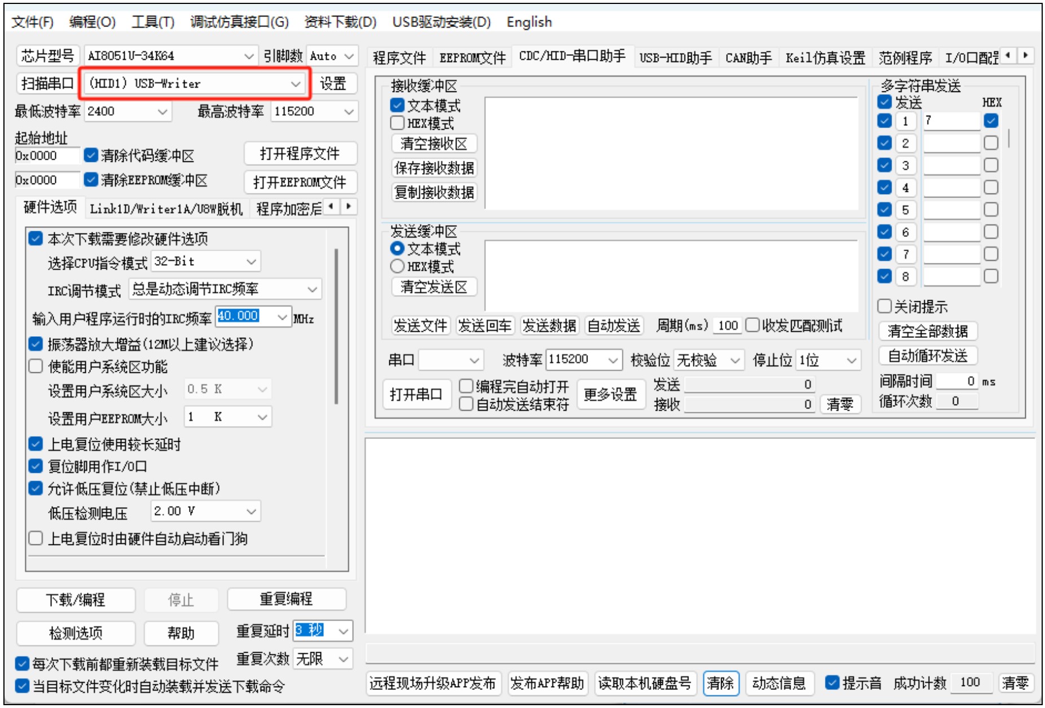Enable 编程完自动打开 checkbox

pyautogui.click(x=466, y=386)
